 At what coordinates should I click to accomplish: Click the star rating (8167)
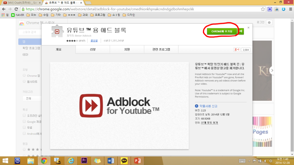(x=76, y=40)
